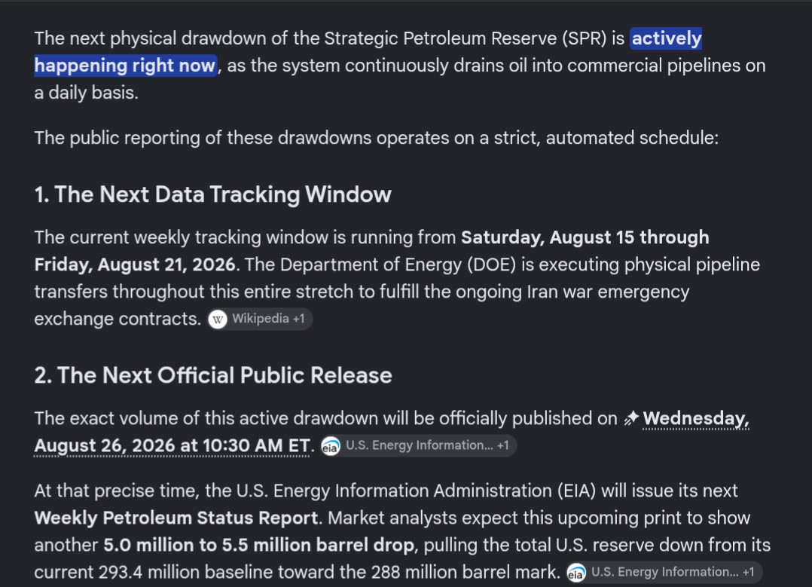Select the '2. The Next Official Public Release' heading
812x587 pixels.
(213, 375)
